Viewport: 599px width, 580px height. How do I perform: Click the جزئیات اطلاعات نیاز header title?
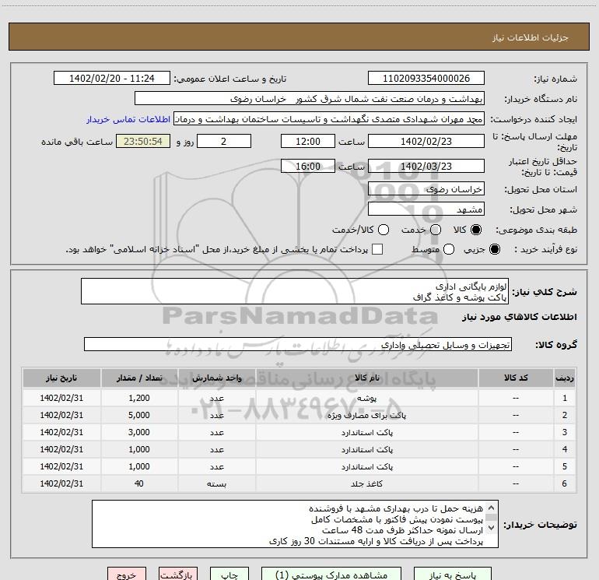531,37
